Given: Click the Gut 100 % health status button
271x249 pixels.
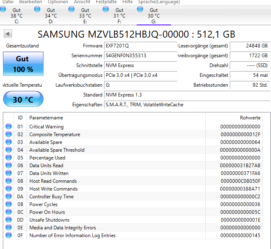Looking at the screenshot, I should coord(23,64).
